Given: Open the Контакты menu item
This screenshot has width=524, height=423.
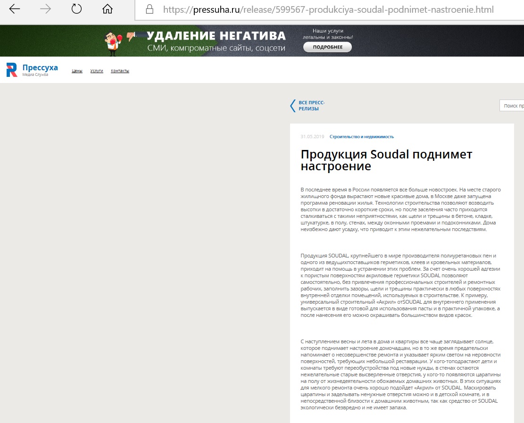Looking at the screenshot, I should (120, 71).
